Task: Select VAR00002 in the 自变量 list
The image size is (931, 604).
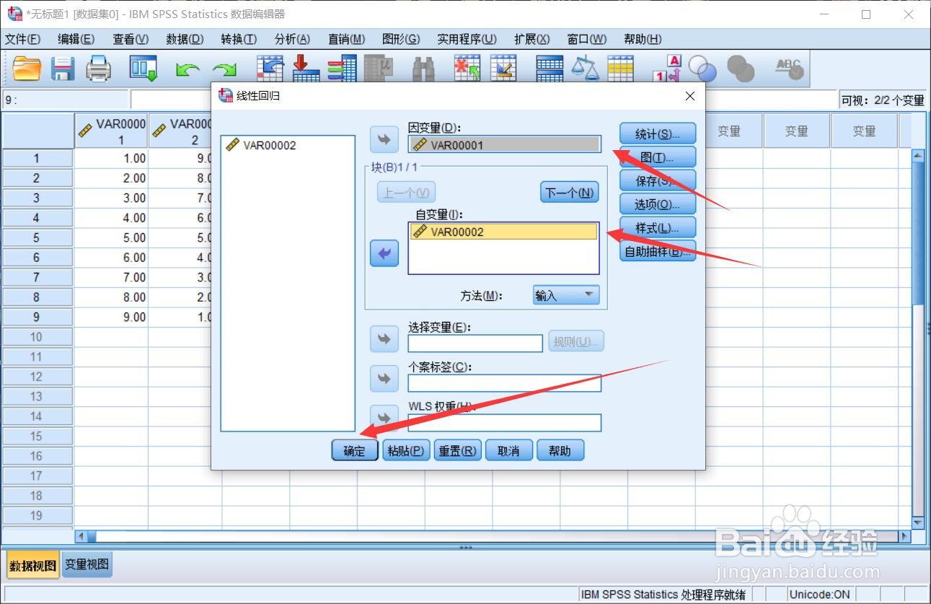Action: (504, 232)
